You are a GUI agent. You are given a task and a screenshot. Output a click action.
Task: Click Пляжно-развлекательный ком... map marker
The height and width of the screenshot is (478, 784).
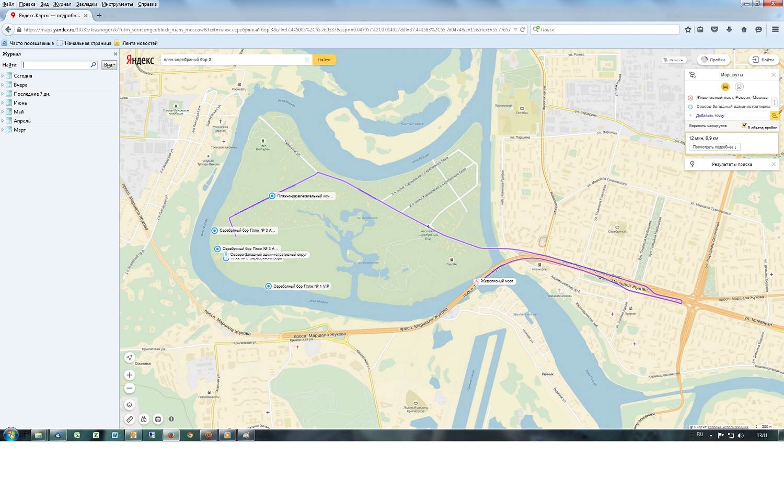click(272, 196)
